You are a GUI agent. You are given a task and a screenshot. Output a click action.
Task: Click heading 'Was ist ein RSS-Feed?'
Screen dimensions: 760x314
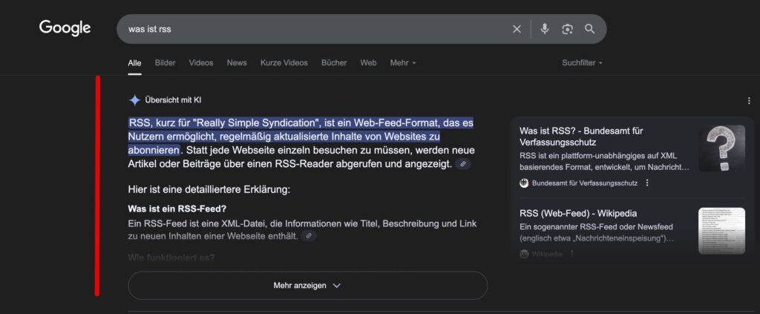(177, 209)
